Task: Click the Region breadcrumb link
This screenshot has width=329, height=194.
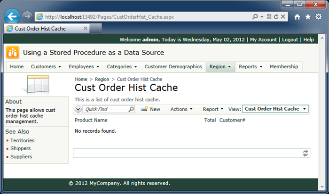Action: pyautogui.click(x=102, y=79)
